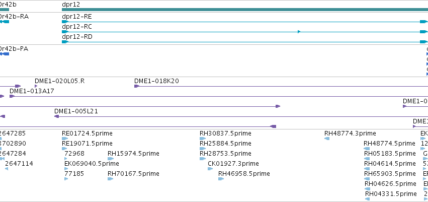This screenshot has width=428, height=202.
Task: Click the RH48774.3prime reverse EST glyph
Action: point(327,139)
